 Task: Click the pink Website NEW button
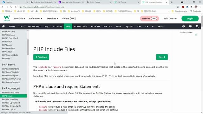(x=149, y=18)
